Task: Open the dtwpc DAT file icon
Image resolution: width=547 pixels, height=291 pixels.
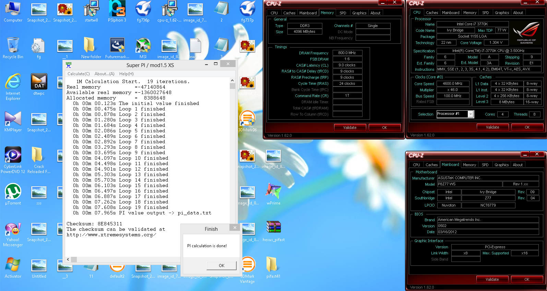Action: coord(39,85)
